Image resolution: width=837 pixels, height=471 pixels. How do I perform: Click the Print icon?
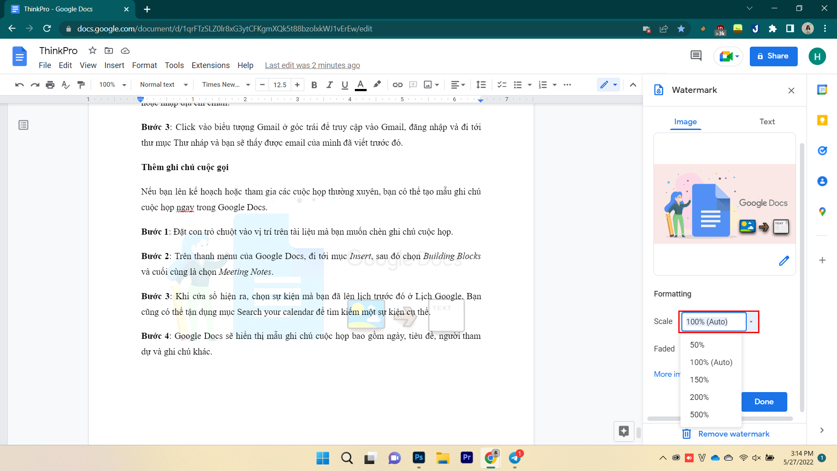point(50,85)
